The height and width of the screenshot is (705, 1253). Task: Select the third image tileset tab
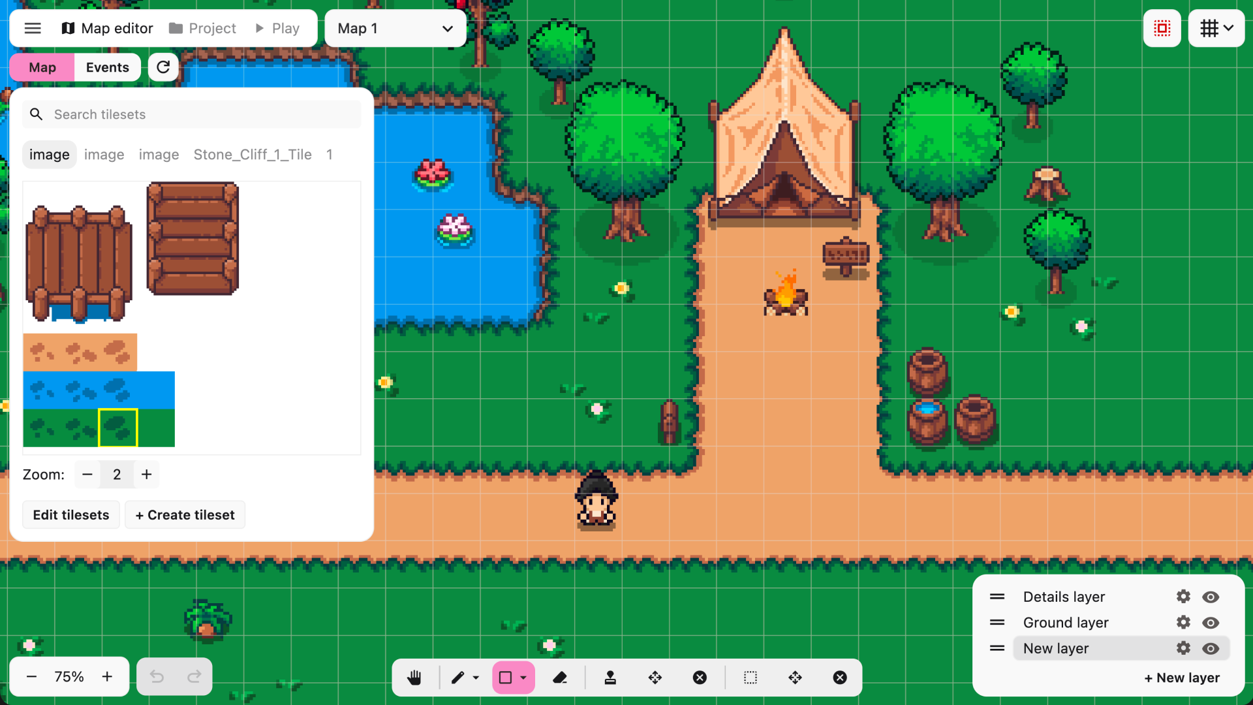[159, 155]
